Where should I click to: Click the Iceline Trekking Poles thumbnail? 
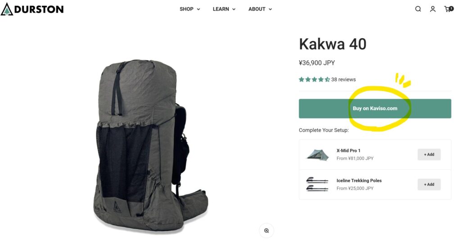pos(317,184)
